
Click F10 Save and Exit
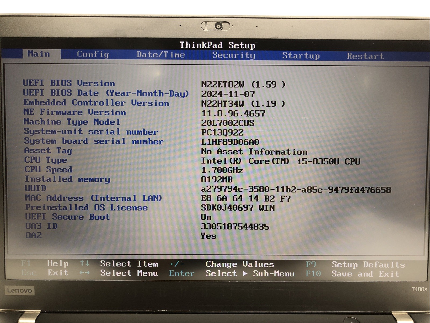[353, 274]
